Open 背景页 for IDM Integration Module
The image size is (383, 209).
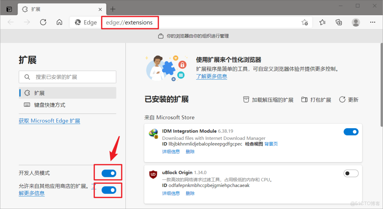[271, 144]
